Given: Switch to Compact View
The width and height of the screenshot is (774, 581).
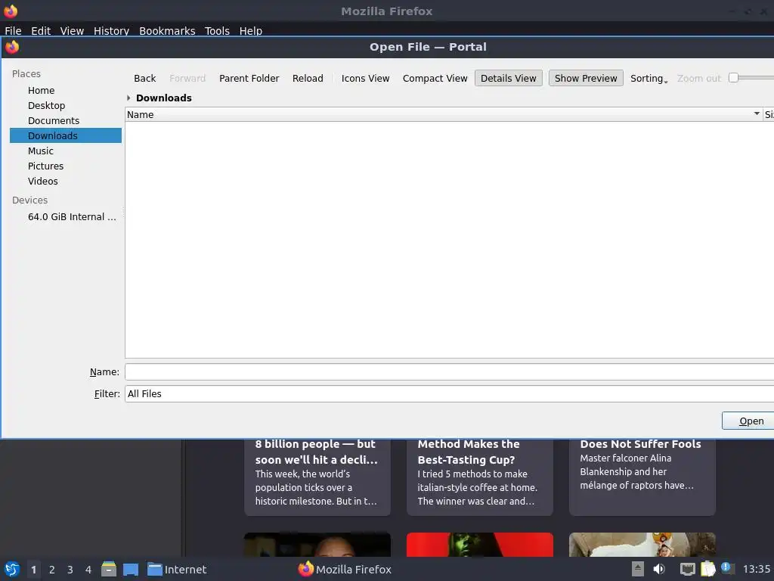Looking at the screenshot, I should [x=435, y=78].
